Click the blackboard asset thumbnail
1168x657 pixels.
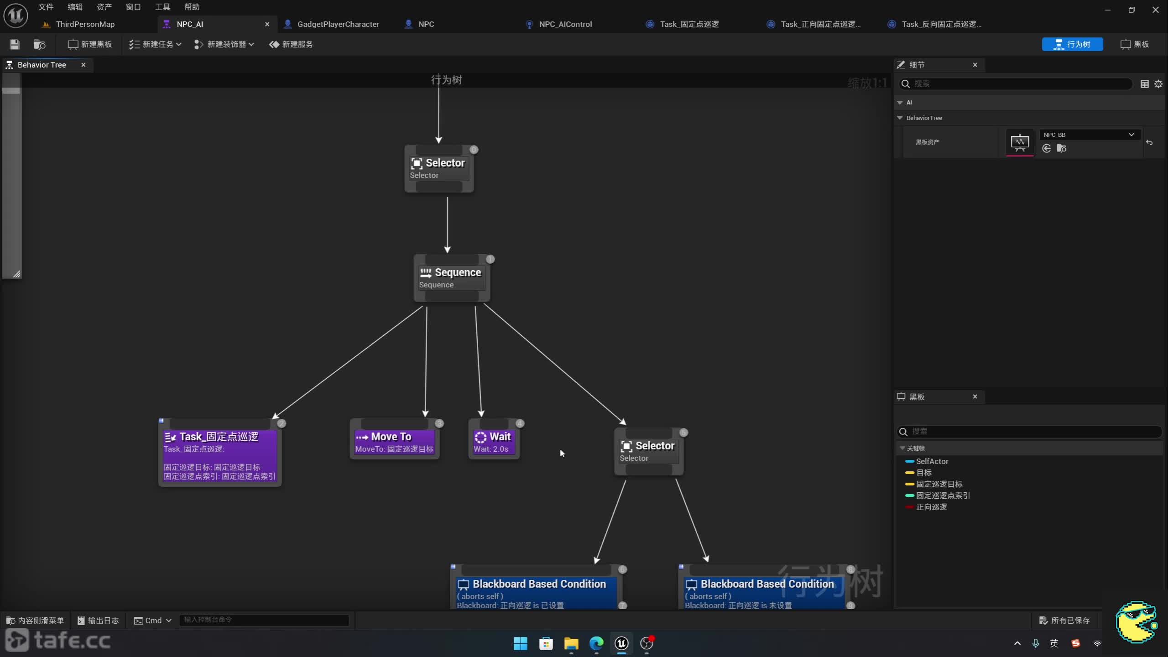click(1020, 142)
